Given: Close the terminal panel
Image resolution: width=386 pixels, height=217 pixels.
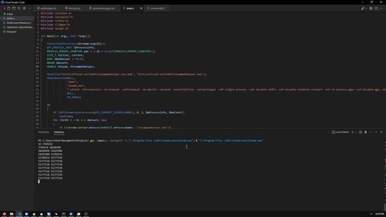Looking at the screenshot, I should 381,133.
